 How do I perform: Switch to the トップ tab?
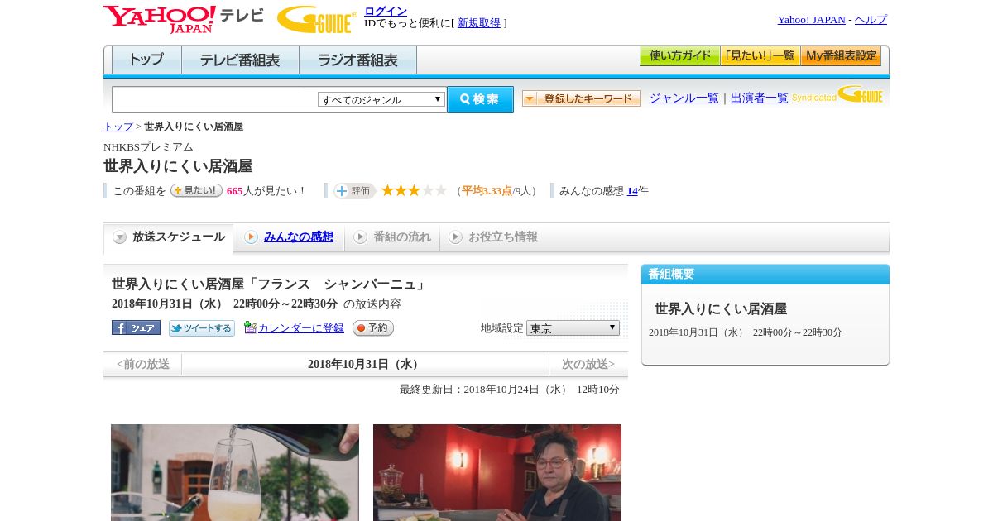146,60
